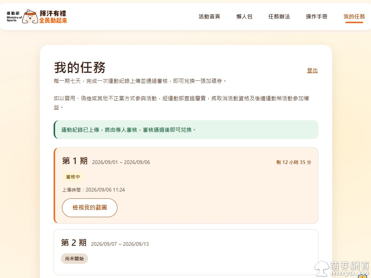Screen dimensions: 371x278
Task: Go to the 懶人包 page
Action: coord(244,17)
